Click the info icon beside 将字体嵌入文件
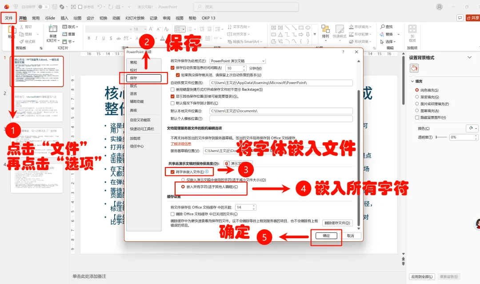Screen dimensions: 480x284 [207, 172]
